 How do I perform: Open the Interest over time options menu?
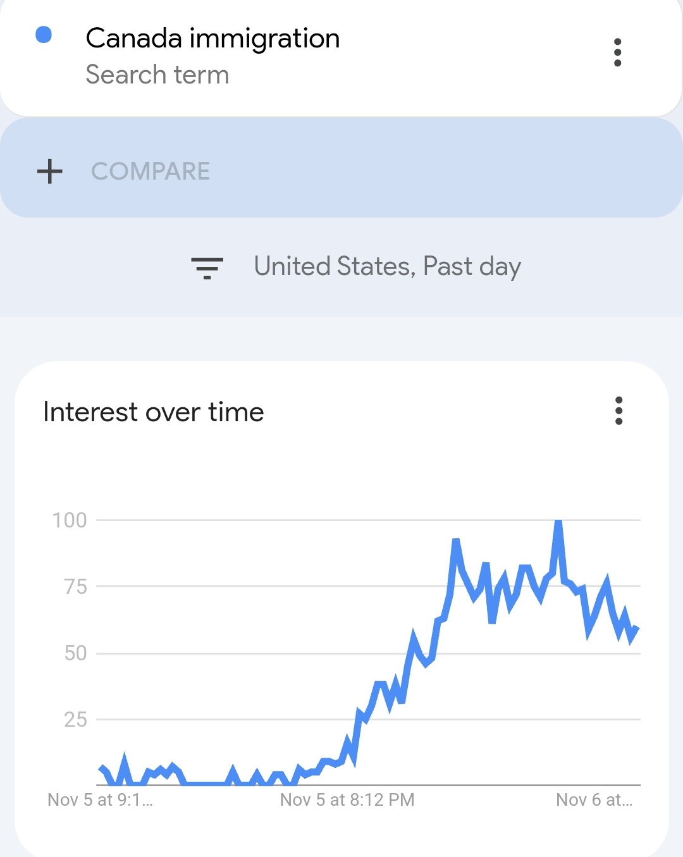coord(618,411)
